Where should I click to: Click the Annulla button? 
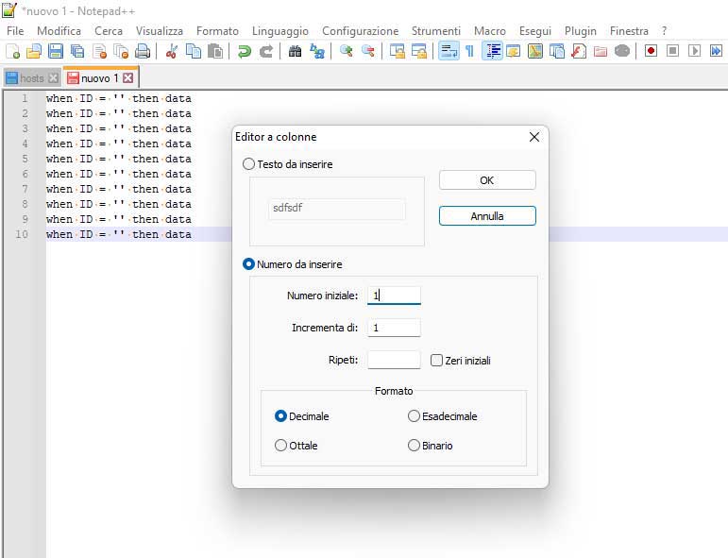point(487,216)
